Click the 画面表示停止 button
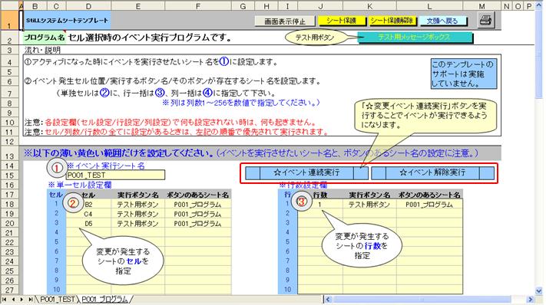Screen dimensions: 546x305 (x=285, y=21)
